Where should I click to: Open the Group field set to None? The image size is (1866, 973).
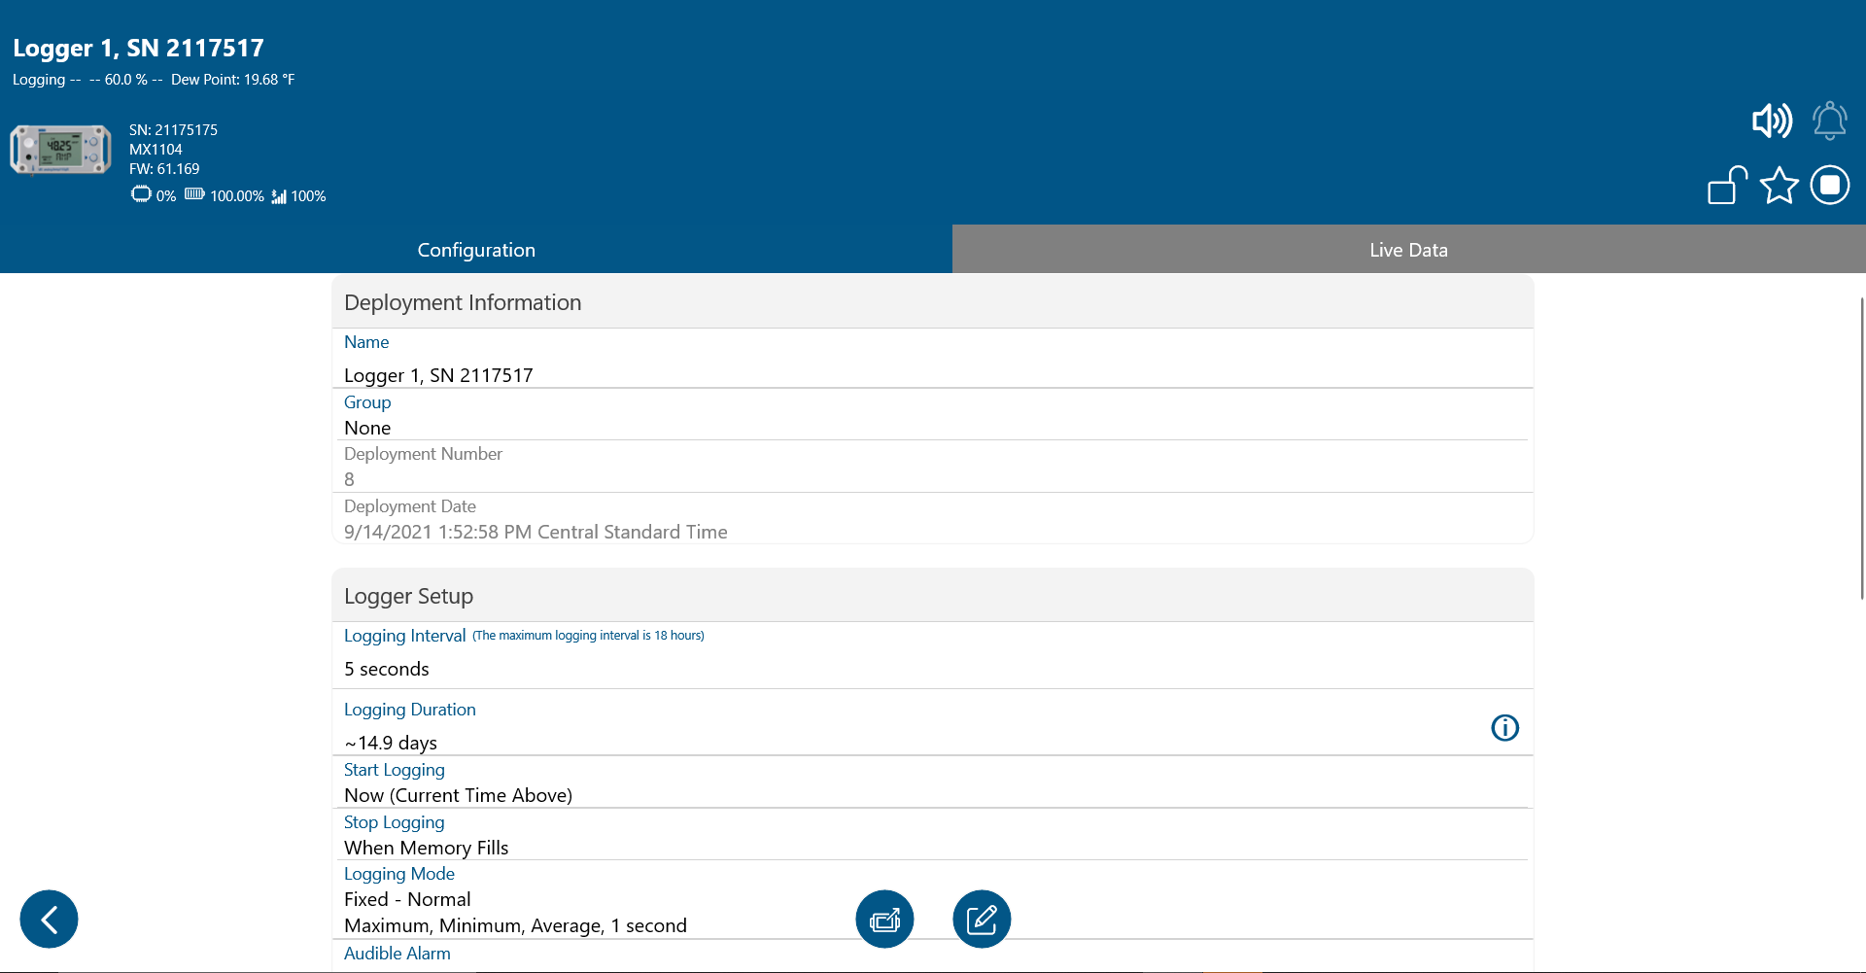click(367, 428)
